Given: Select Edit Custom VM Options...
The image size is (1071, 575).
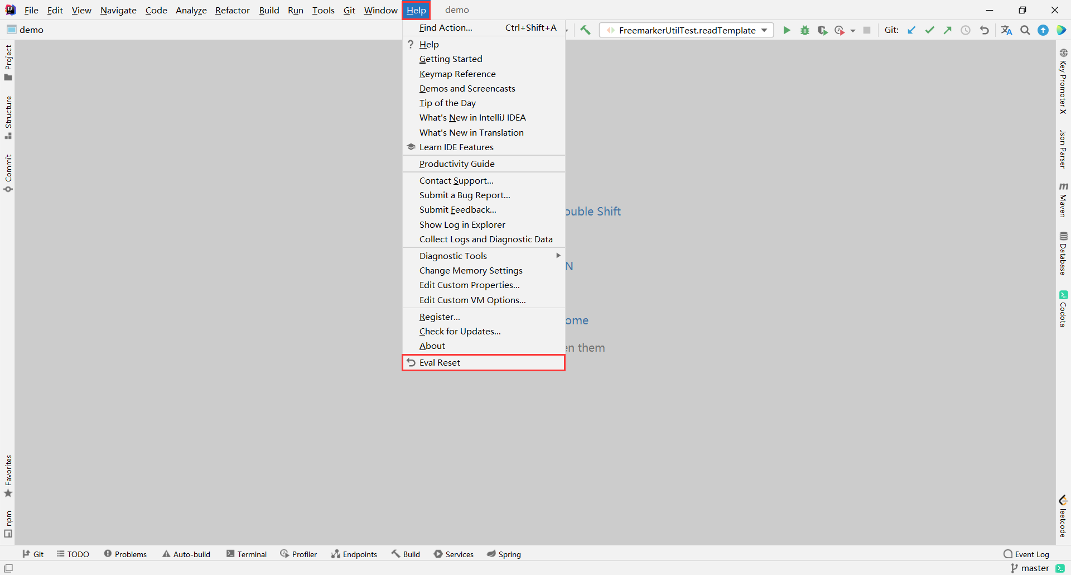Looking at the screenshot, I should tap(484, 300).
